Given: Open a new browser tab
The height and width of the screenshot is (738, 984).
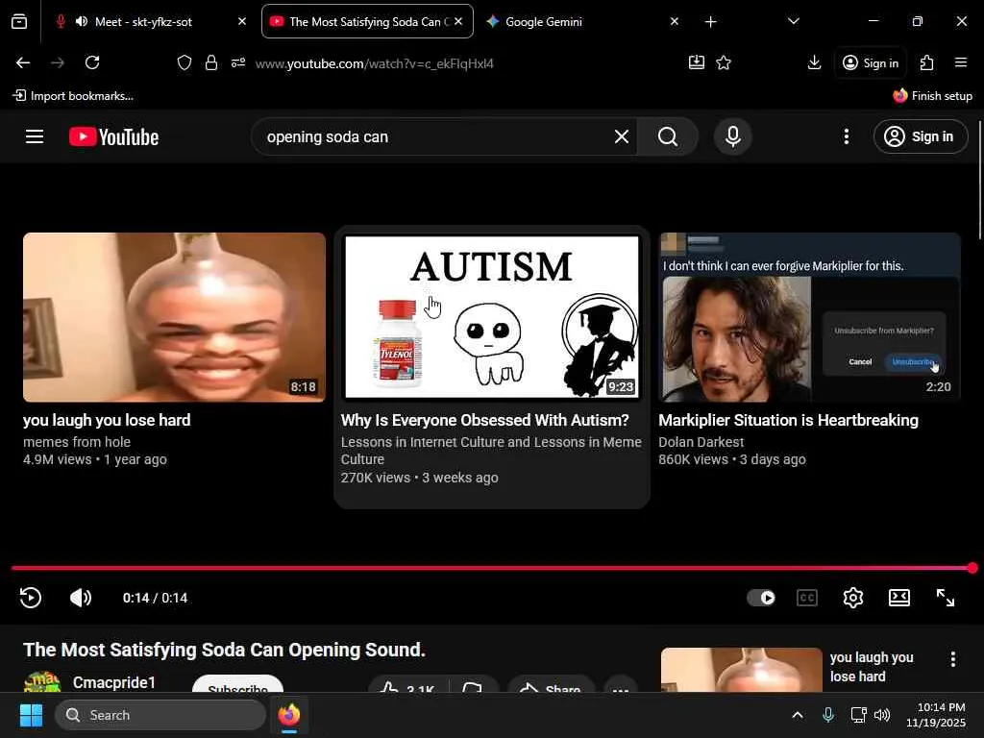Looking at the screenshot, I should pos(710,22).
